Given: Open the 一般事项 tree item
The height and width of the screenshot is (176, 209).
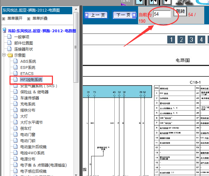Looking at the screenshot, I should (22, 37).
